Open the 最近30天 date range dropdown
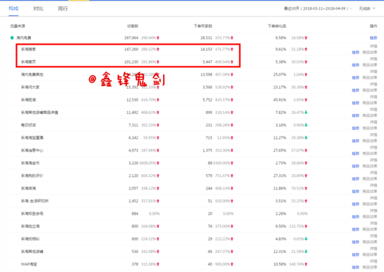This screenshot has height=272, width=384. 318,8
